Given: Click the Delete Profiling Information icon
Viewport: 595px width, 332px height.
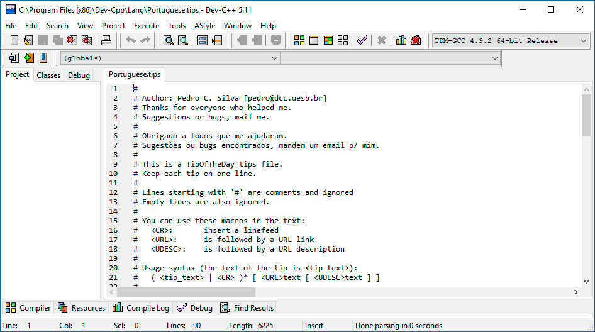Looking at the screenshot, I should pos(416,40).
